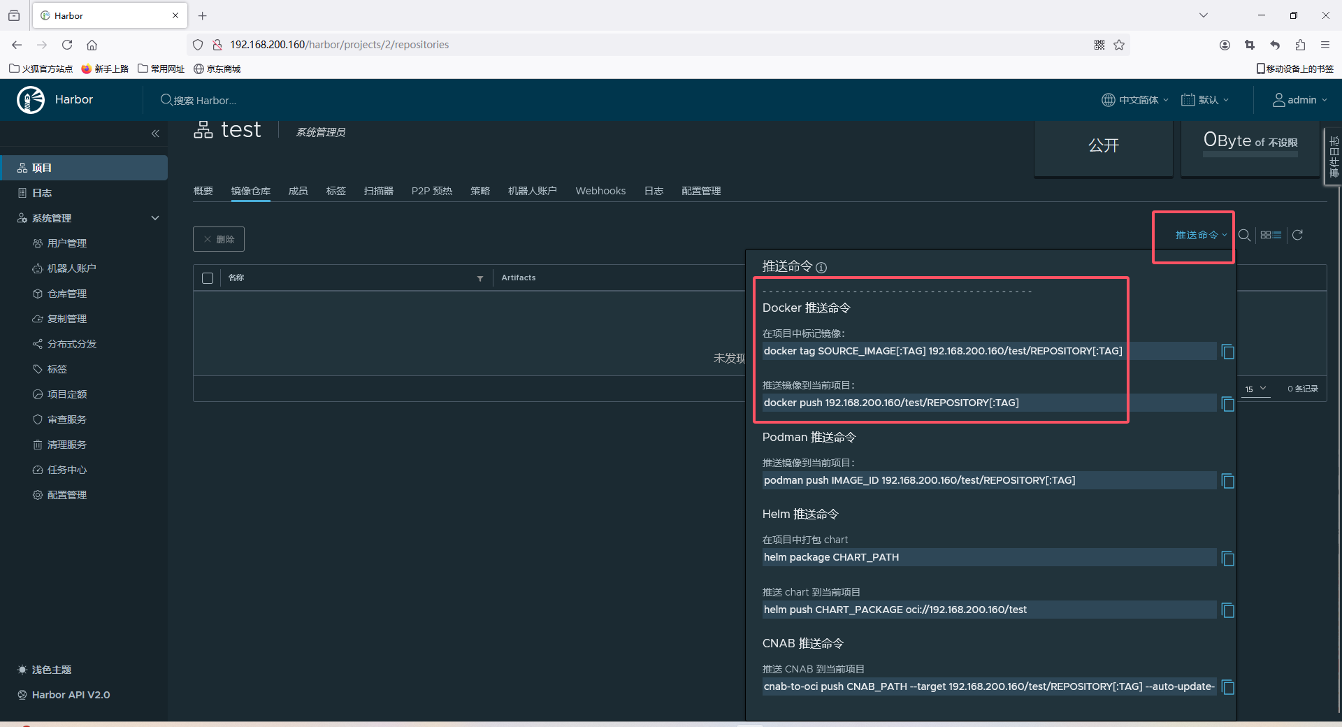The image size is (1342, 727).
Task: Open the 标签 project tab
Action: (x=336, y=191)
